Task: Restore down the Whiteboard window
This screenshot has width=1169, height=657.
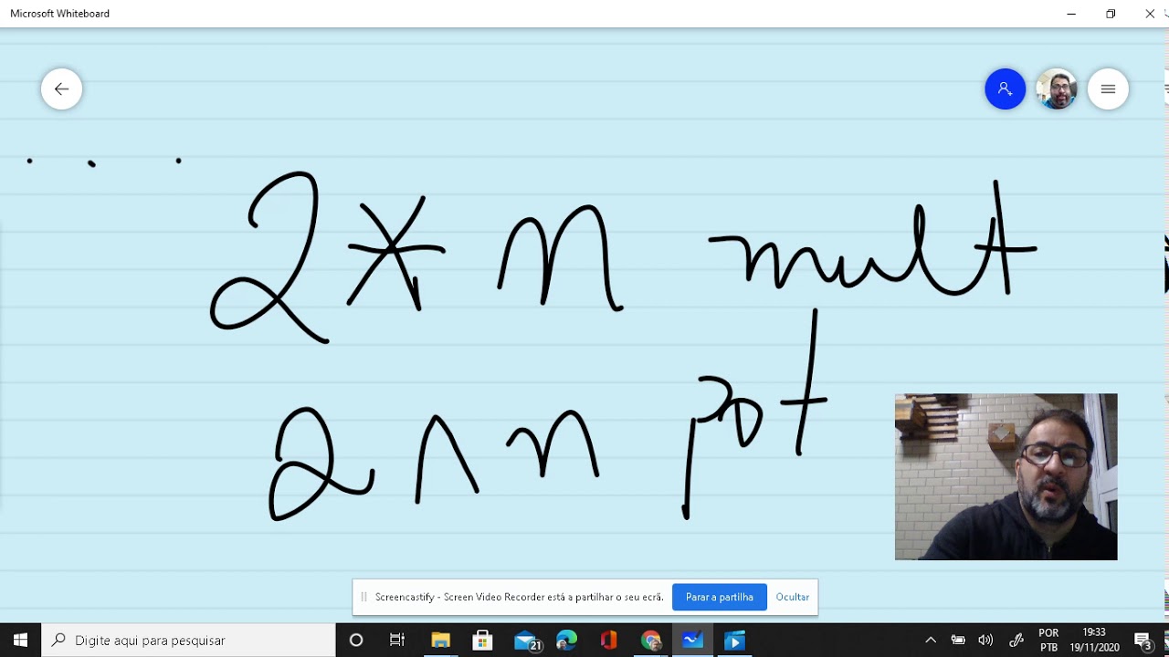Action: pos(1111,14)
